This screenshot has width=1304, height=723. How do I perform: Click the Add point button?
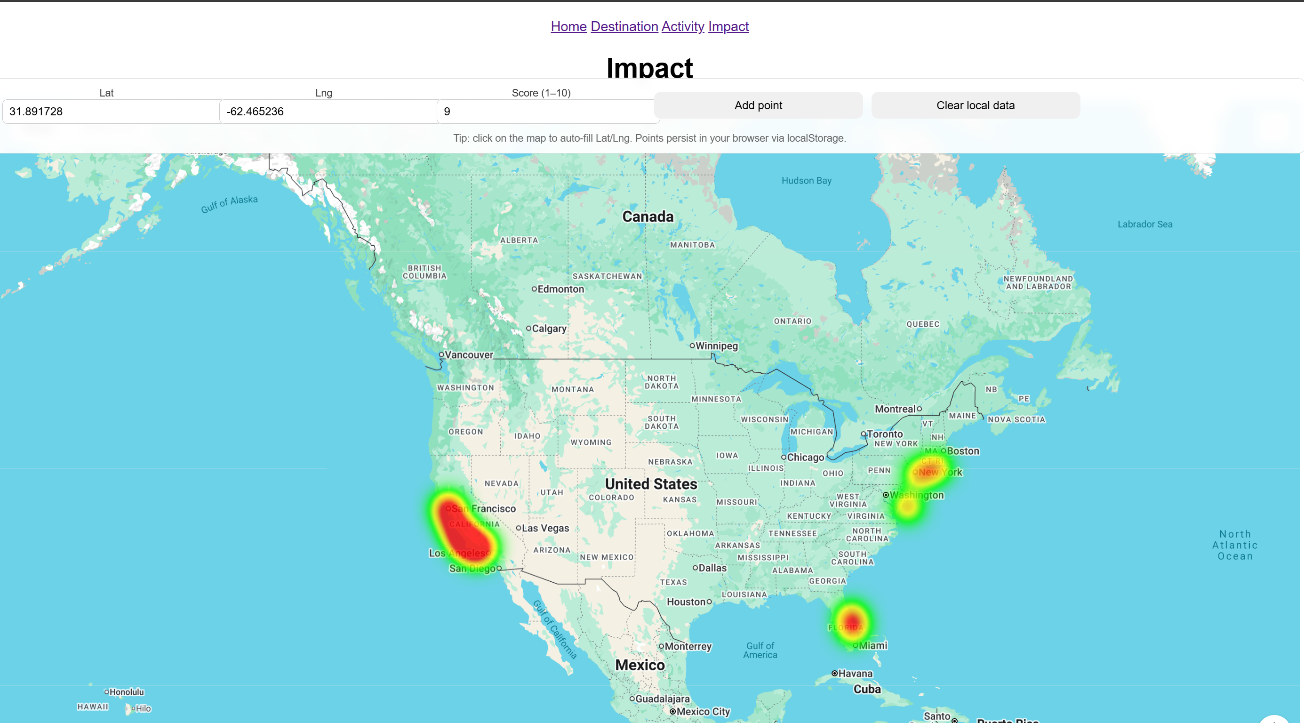(758, 105)
